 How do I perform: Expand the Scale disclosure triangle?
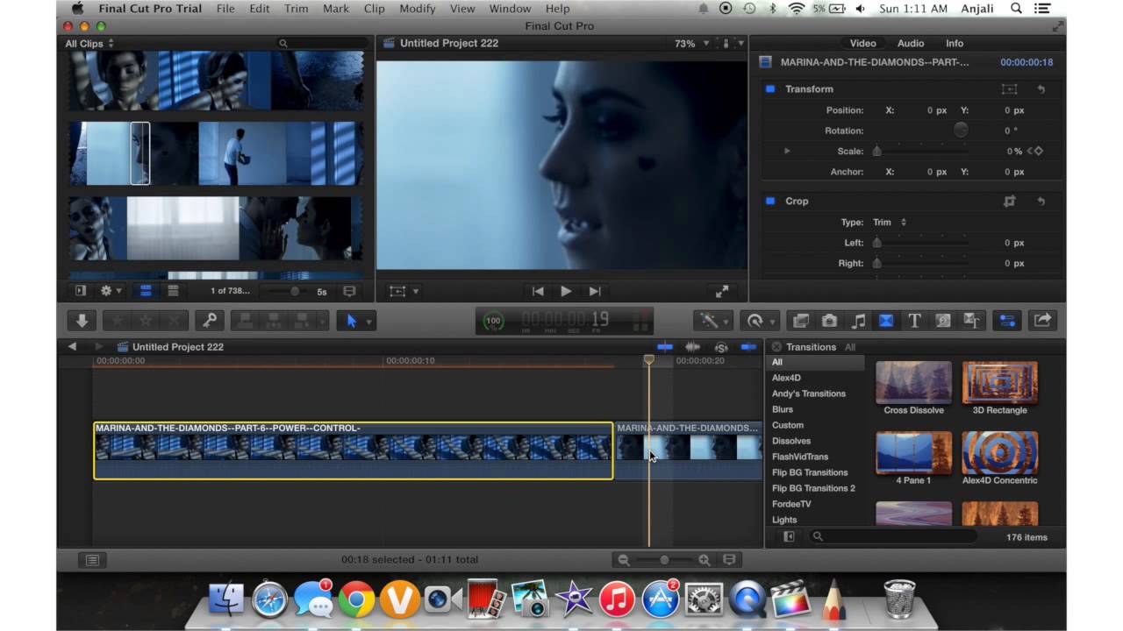pyautogui.click(x=787, y=151)
